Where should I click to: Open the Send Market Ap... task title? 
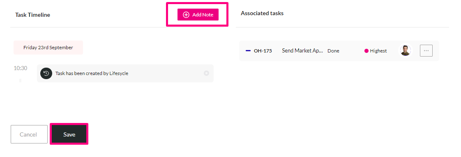(x=302, y=50)
